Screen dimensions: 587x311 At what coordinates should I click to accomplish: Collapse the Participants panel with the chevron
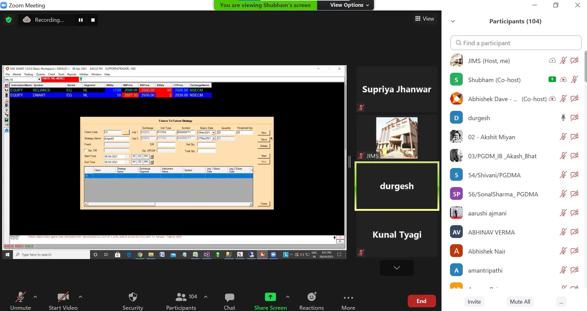[x=453, y=21]
